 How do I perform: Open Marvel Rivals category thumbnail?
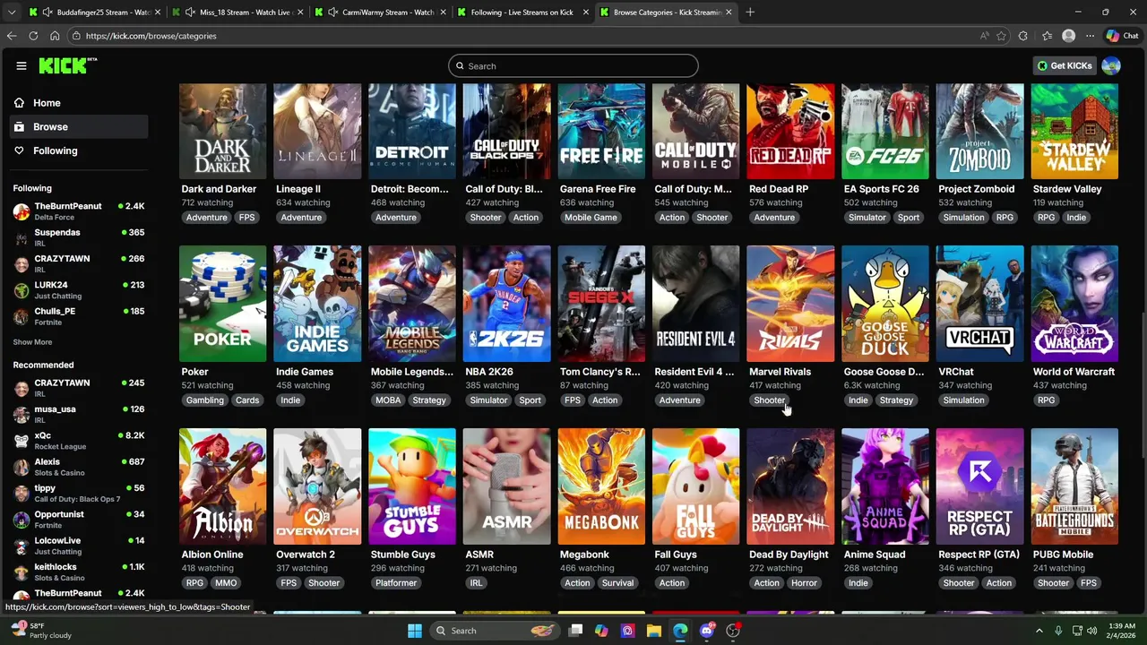point(790,304)
